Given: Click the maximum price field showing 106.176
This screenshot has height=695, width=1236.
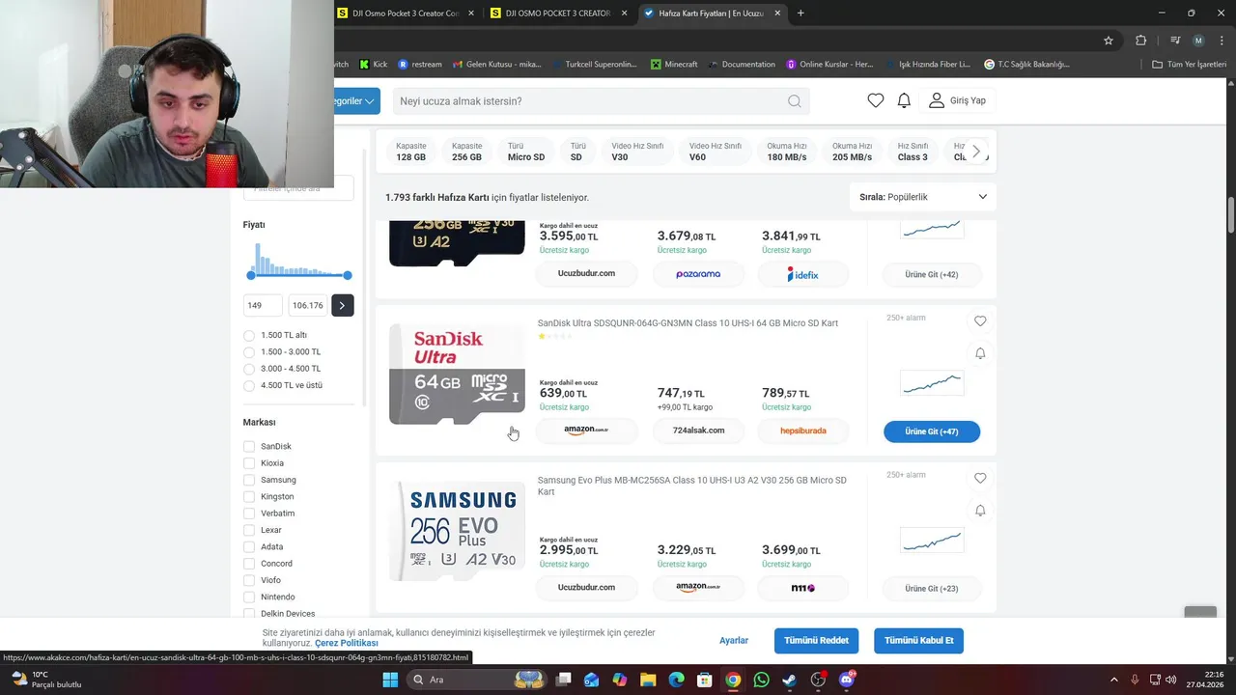Looking at the screenshot, I should point(308,305).
